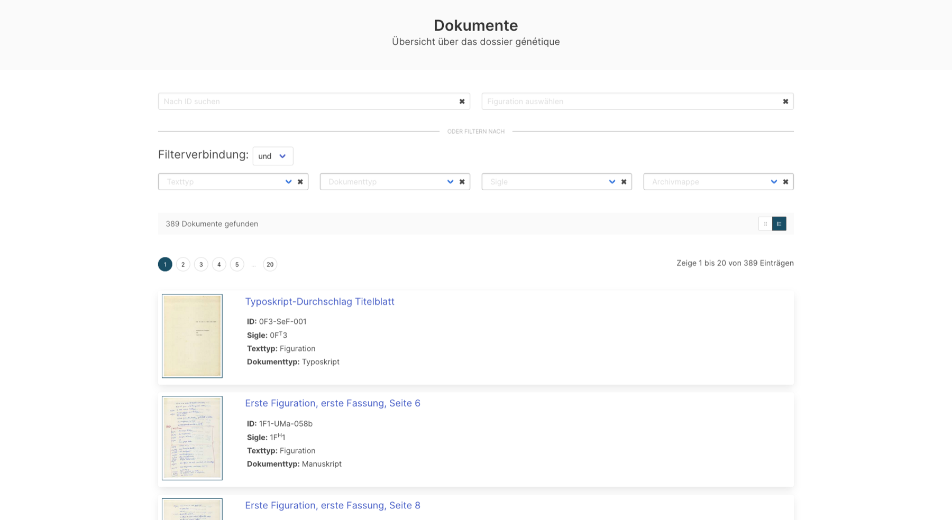Click Dokumenttyp value 'Manuskript'

coord(322,464)
